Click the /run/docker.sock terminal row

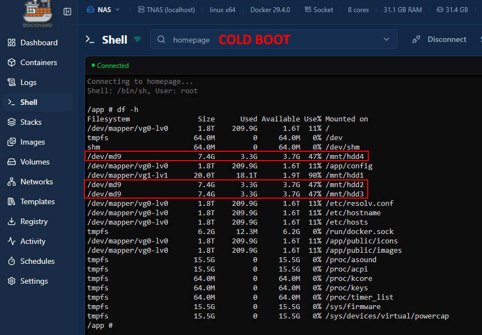click(240, 231)
